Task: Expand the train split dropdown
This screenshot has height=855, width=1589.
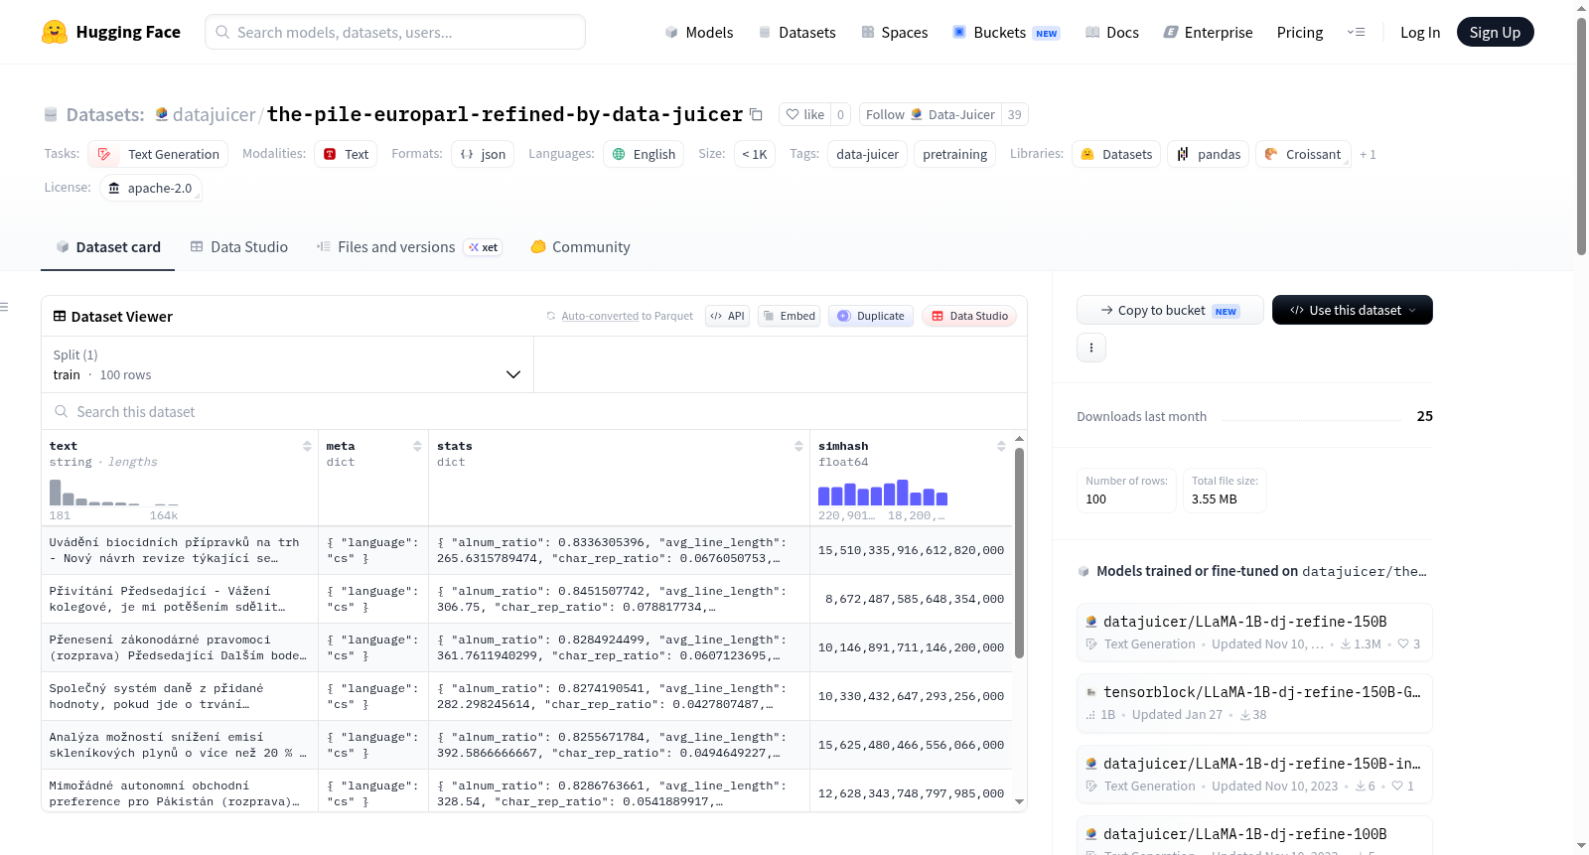Action: 287,364
